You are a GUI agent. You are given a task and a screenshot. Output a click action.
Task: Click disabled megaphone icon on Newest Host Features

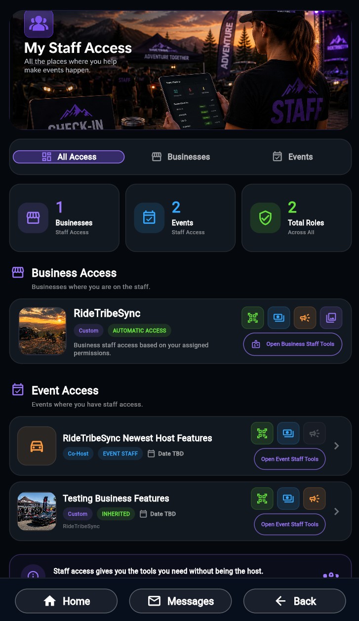[x=315, y=433]
